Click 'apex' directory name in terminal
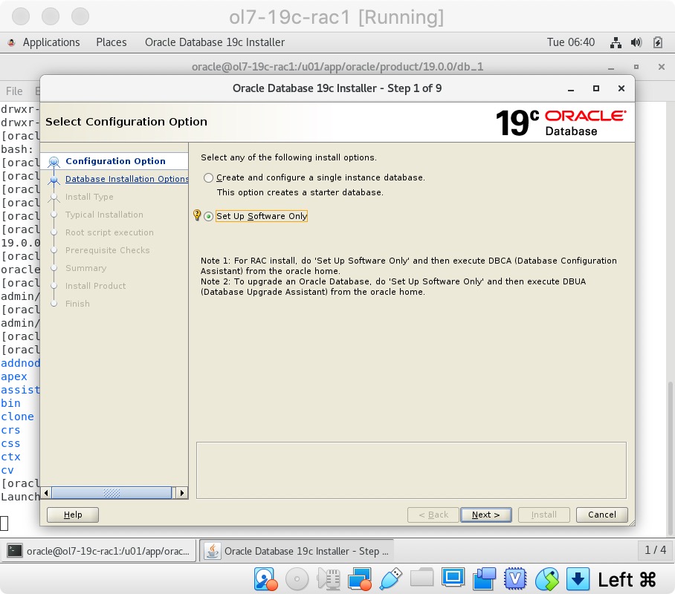 coord(14,376)
